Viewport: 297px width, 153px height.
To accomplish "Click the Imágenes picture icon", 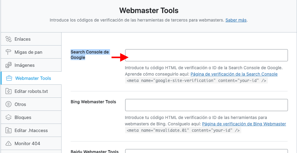I will pyautogui.click(x=8, y=65).
